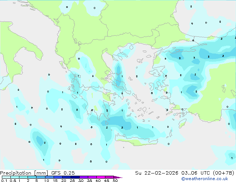Click the legend scale label "20"
The height and width of the screenshot is (182, 236).
click(64, 181)
